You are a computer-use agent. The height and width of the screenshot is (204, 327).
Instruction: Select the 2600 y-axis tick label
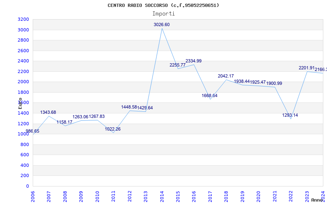[x=23, y=51]
